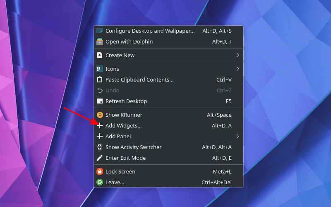
Task: Click the orange KRunner search icon
Action: tap(99, 115)
